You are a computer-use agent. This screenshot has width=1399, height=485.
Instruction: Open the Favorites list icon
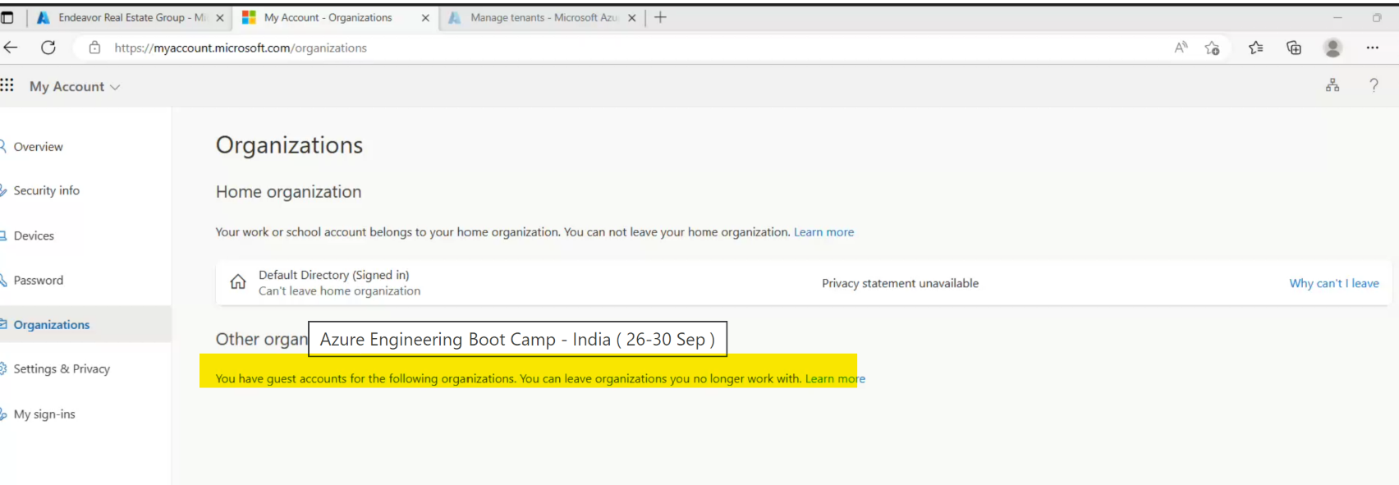click(x=1255, y=48)
